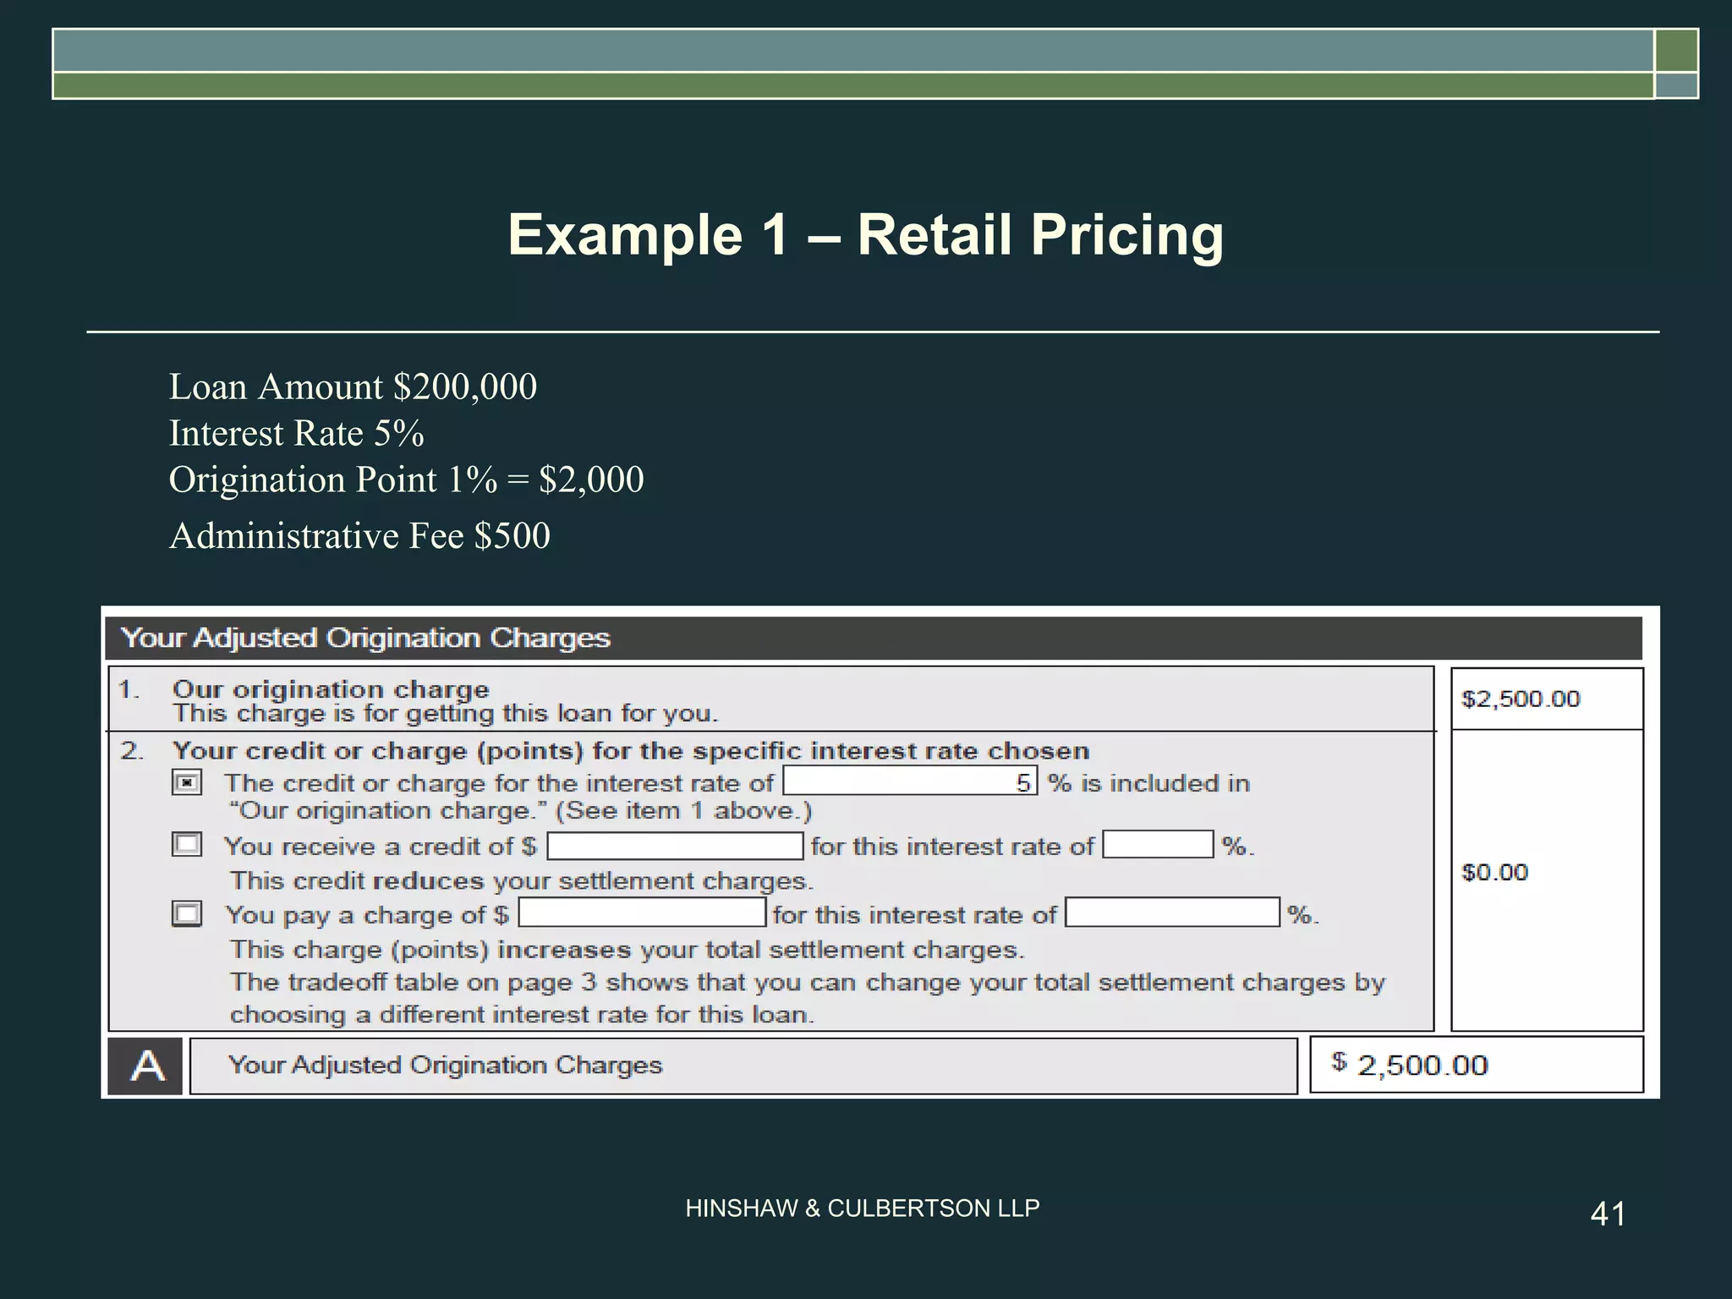
Task: Click 'This charge is for getting this loan' text
Action: pos(446,714)
